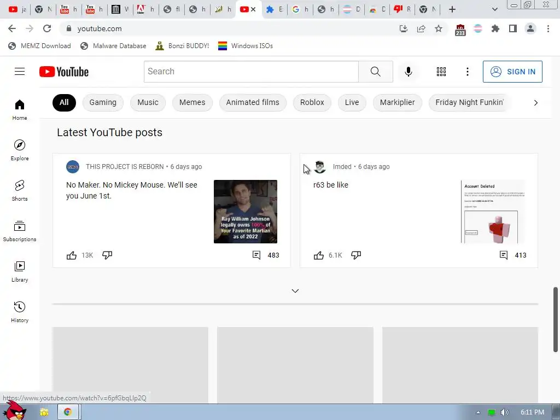Image resolution: width=560 pixels, height=420 pixels.
Task: Select the Memes filter chip
Action: coord(192,102)
